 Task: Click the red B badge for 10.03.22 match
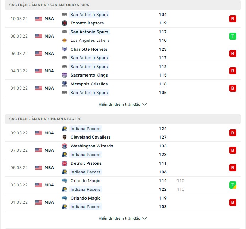pos(233,19)
